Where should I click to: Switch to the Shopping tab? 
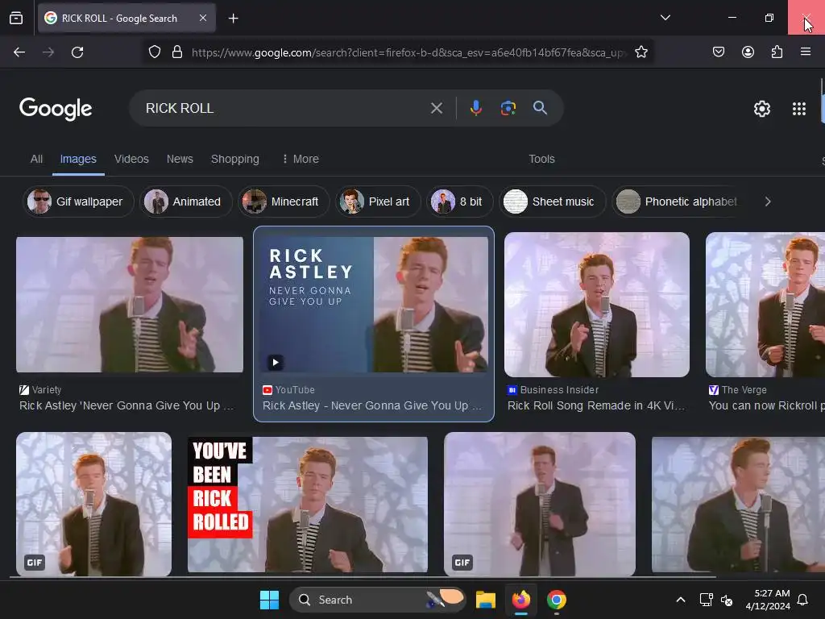click(x=234, y=159)
